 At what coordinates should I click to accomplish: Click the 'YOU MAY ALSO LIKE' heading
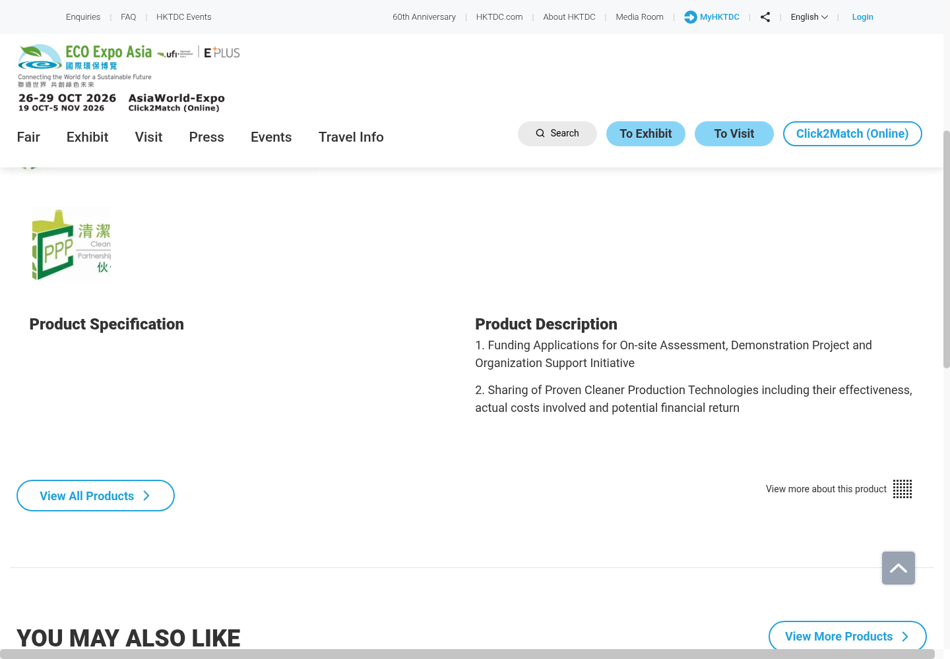tap(129, 638)
